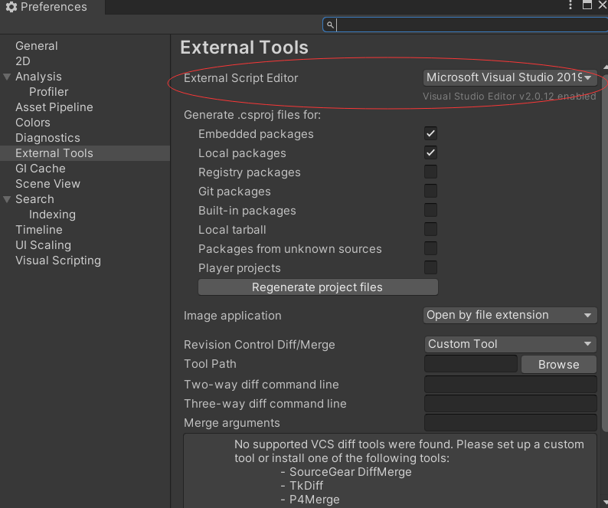Click the 'Visual Studio Editor v2.0.12 enabled' text

pos(509,97)
